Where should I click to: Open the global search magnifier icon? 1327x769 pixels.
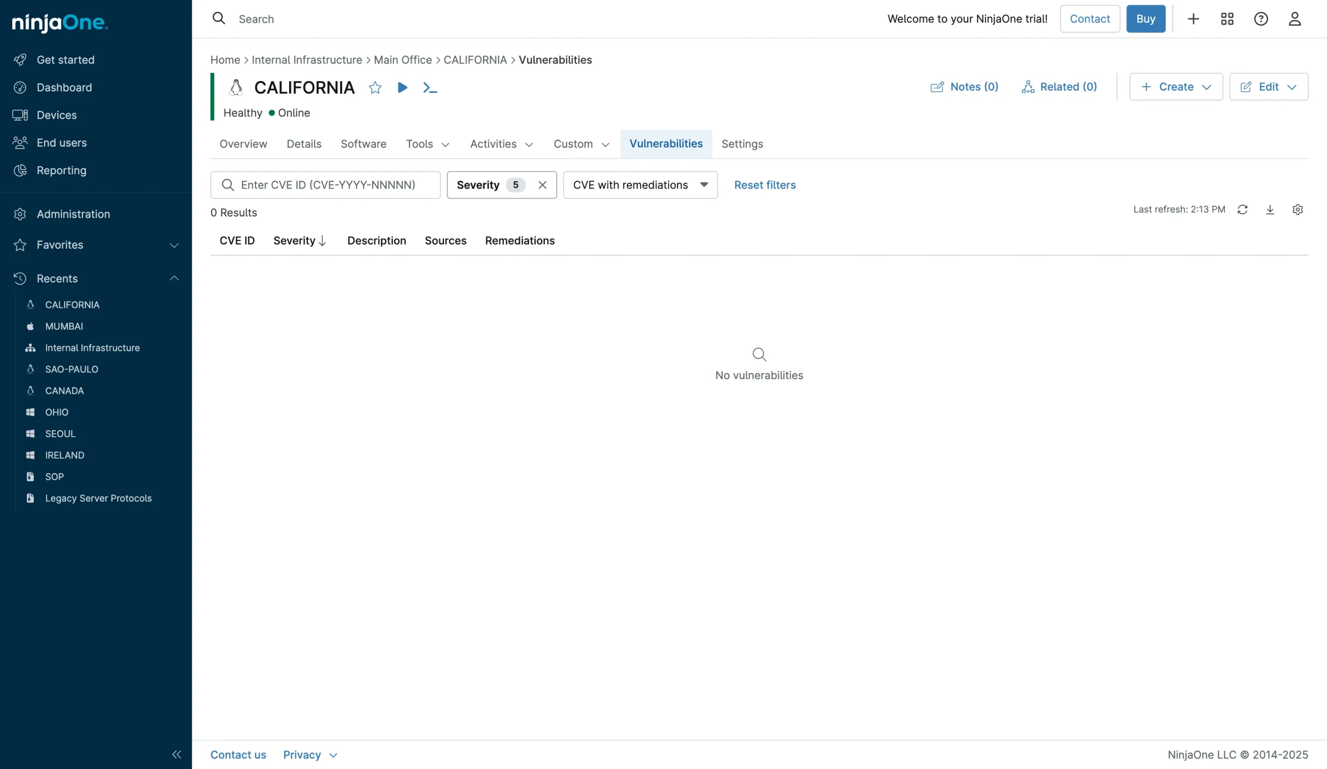coord(219,19)
